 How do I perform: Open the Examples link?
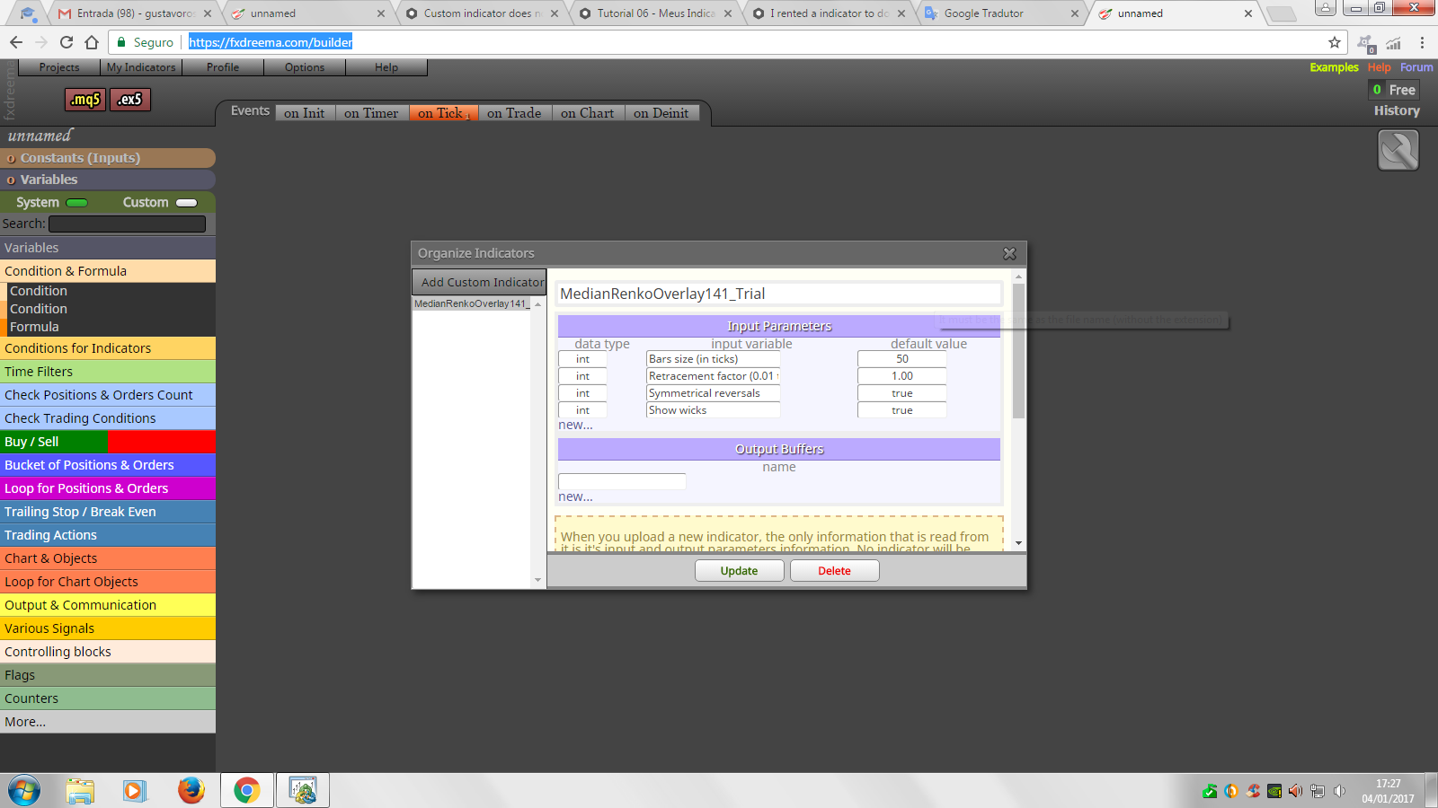[x=1334, y=67]
